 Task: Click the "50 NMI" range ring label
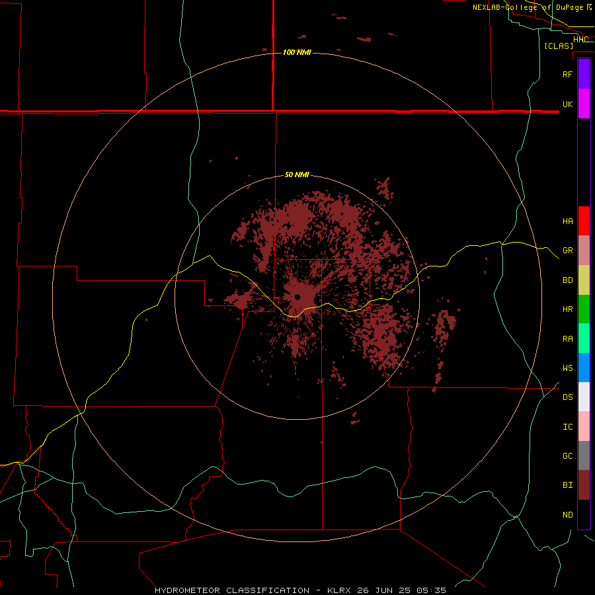click(297, 175)
